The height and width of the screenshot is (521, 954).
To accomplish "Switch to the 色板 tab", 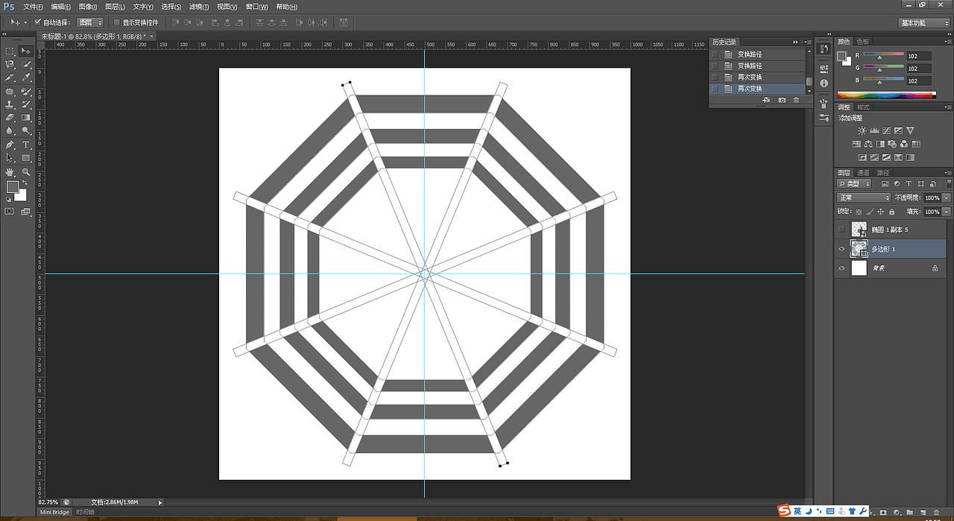I will (x=862, y=42).
